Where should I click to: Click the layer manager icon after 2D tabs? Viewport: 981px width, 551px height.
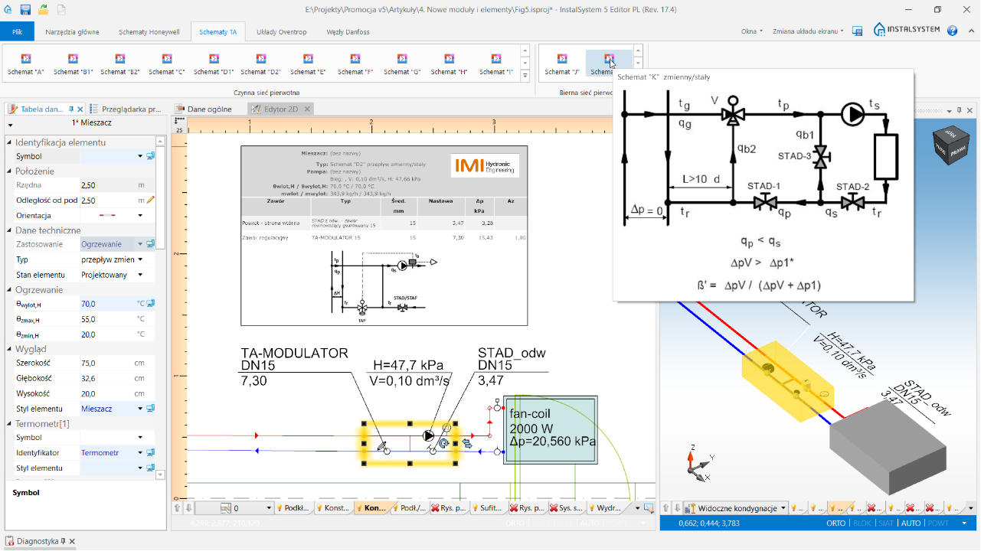[649, 507]
